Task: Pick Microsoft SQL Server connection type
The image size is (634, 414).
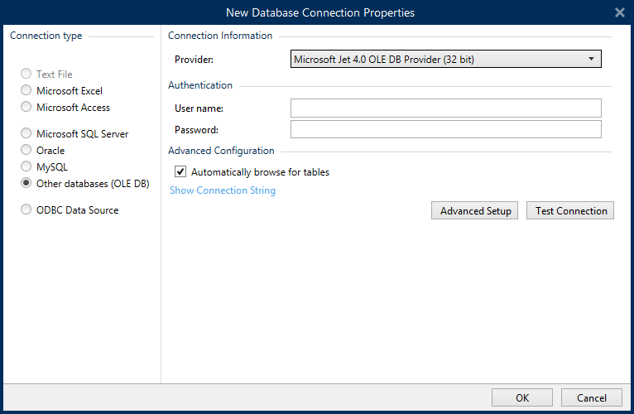Action: [x=27, y=134]
